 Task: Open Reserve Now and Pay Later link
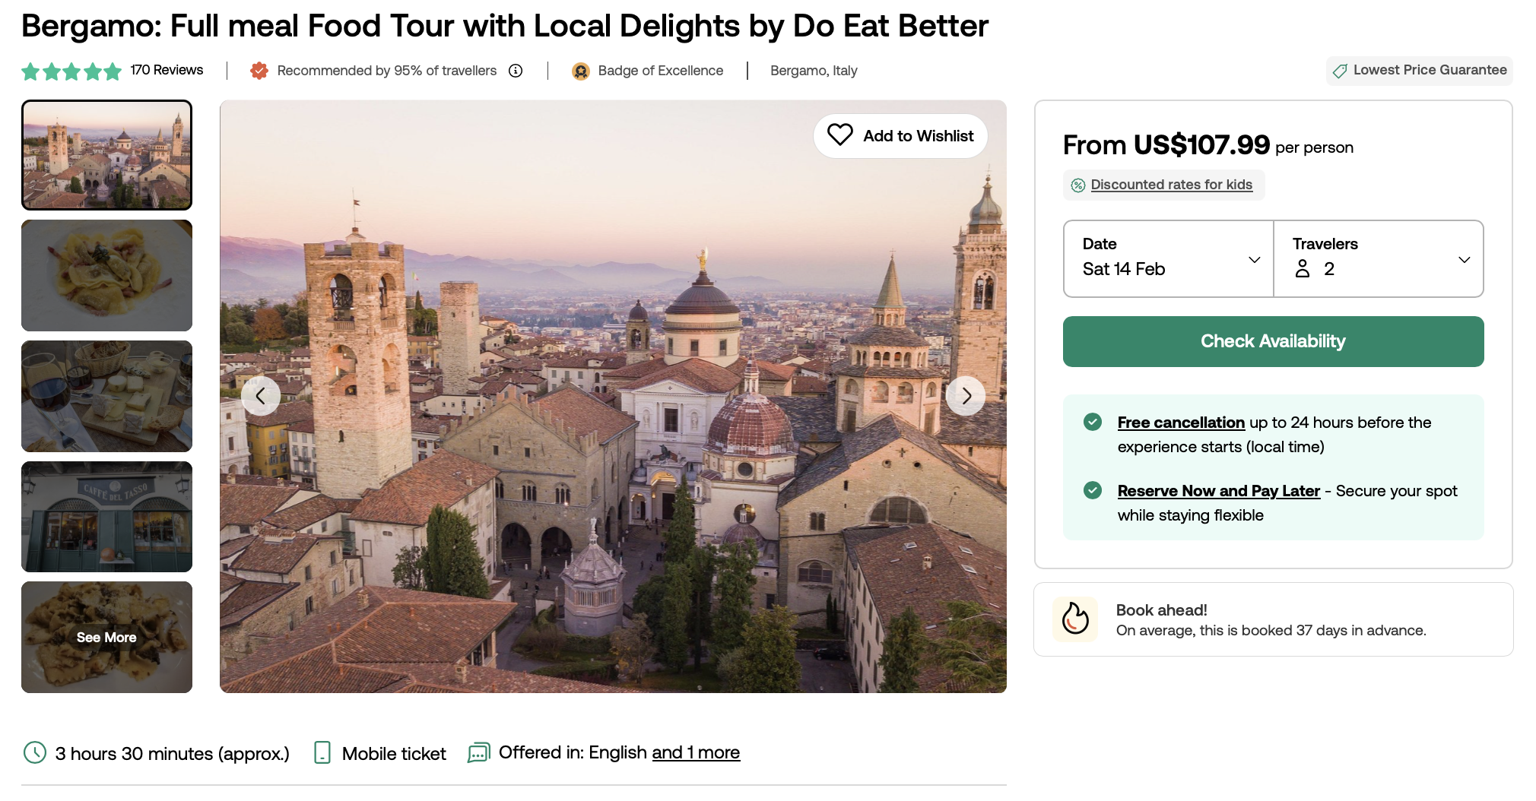(x=1219, y=491)
